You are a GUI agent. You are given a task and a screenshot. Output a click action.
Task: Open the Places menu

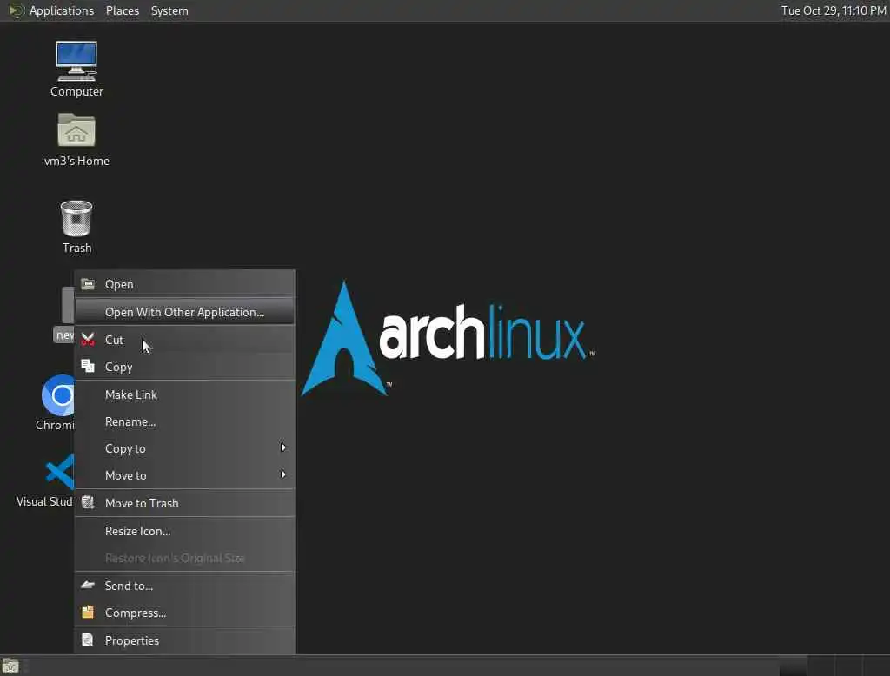[x=122, y=10]
